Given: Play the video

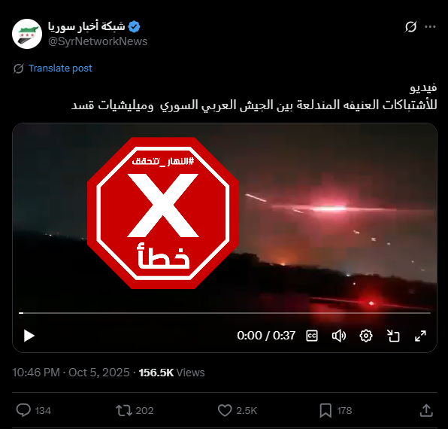Looking at the screenshot, I should pos(29,336).
